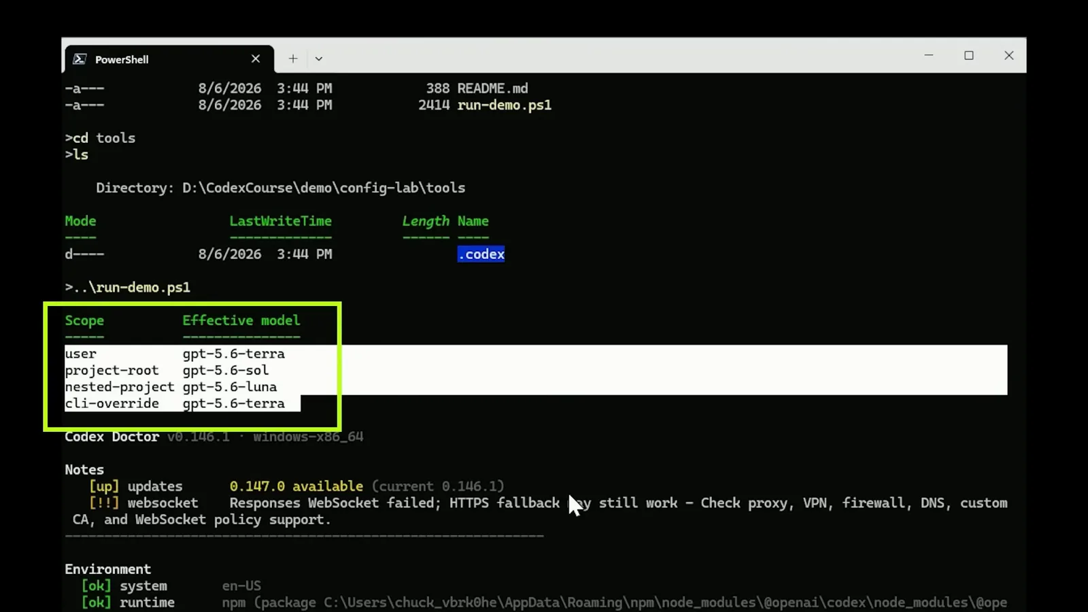Click the Scope column header
This screenshot has width=1088, height=612.
(84, 320)
